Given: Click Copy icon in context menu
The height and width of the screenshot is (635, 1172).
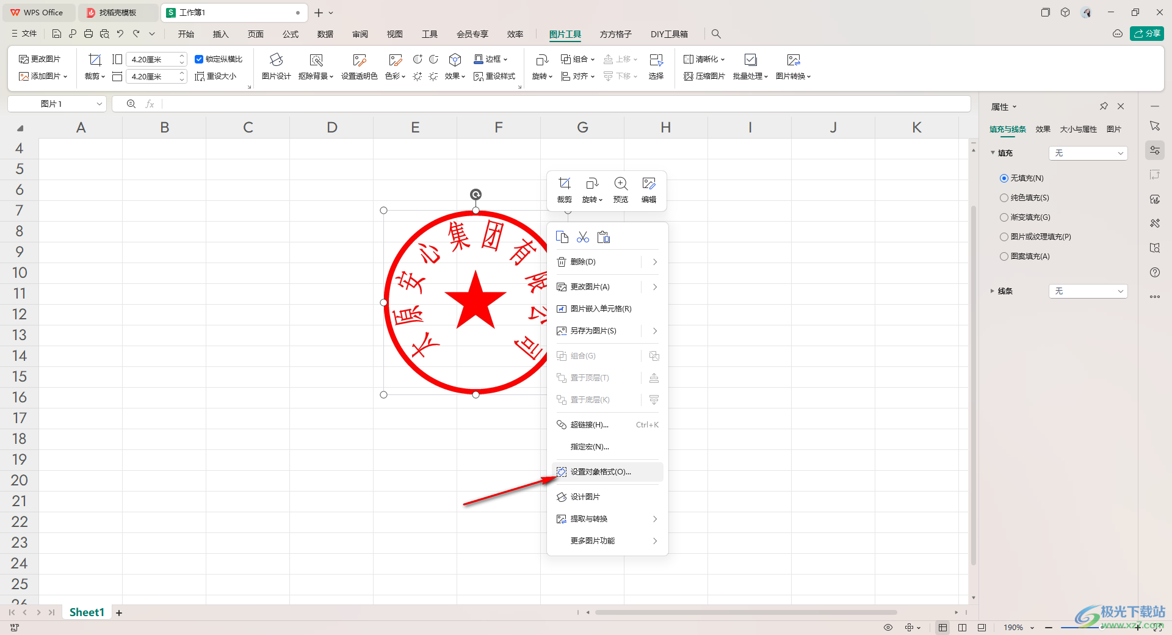Looking at the screenshot, I should 562,237.
